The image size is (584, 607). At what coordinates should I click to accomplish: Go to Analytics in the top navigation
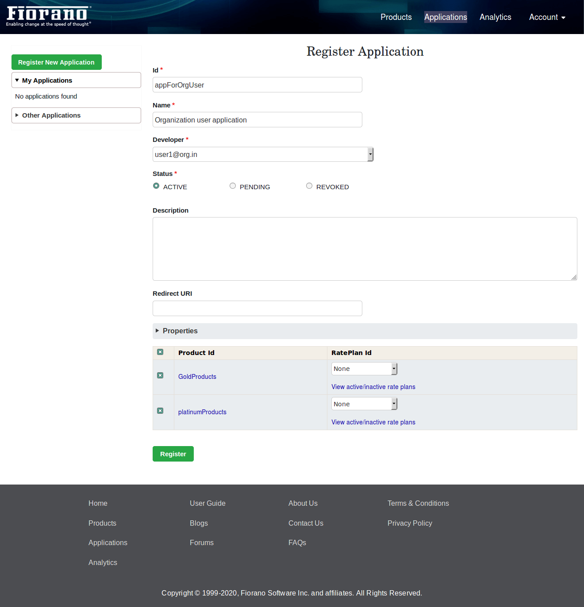tap(495, 17)
